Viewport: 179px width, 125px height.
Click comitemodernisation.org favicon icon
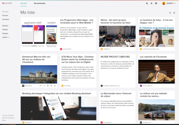tap(141, 49)
